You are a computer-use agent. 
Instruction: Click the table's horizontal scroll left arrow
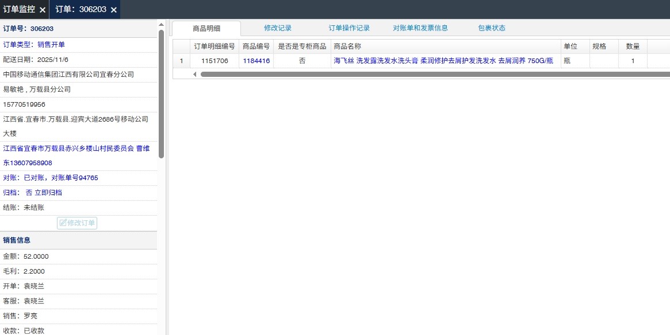click(x=194, y=74)
